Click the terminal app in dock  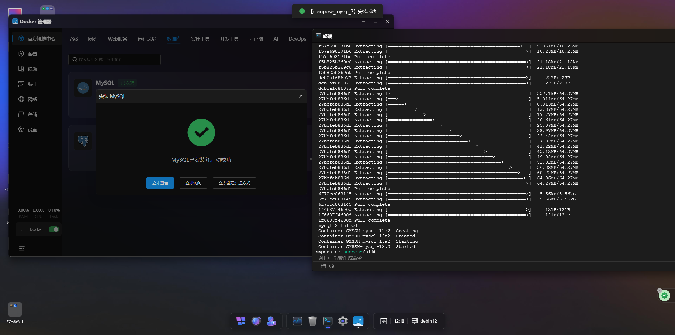click(x=328, y=321)
